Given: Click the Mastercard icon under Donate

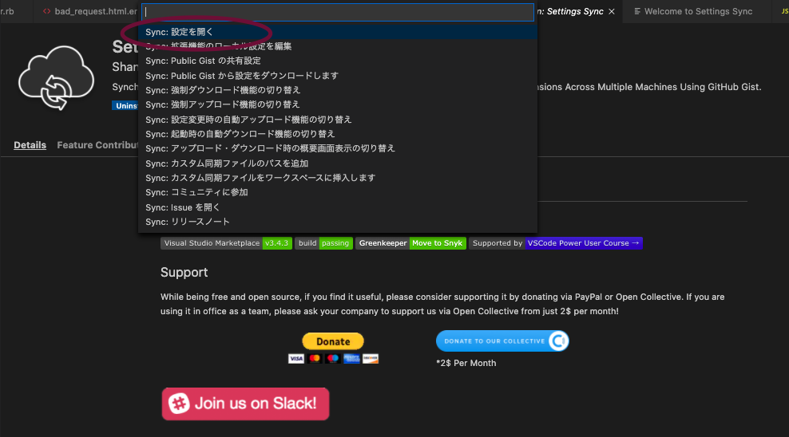Looking at the screenshot, I should coord(315,359).
